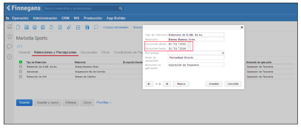Select Retenciones y Percepciones tab
The image size is (301, 128).
coord(55,52)
